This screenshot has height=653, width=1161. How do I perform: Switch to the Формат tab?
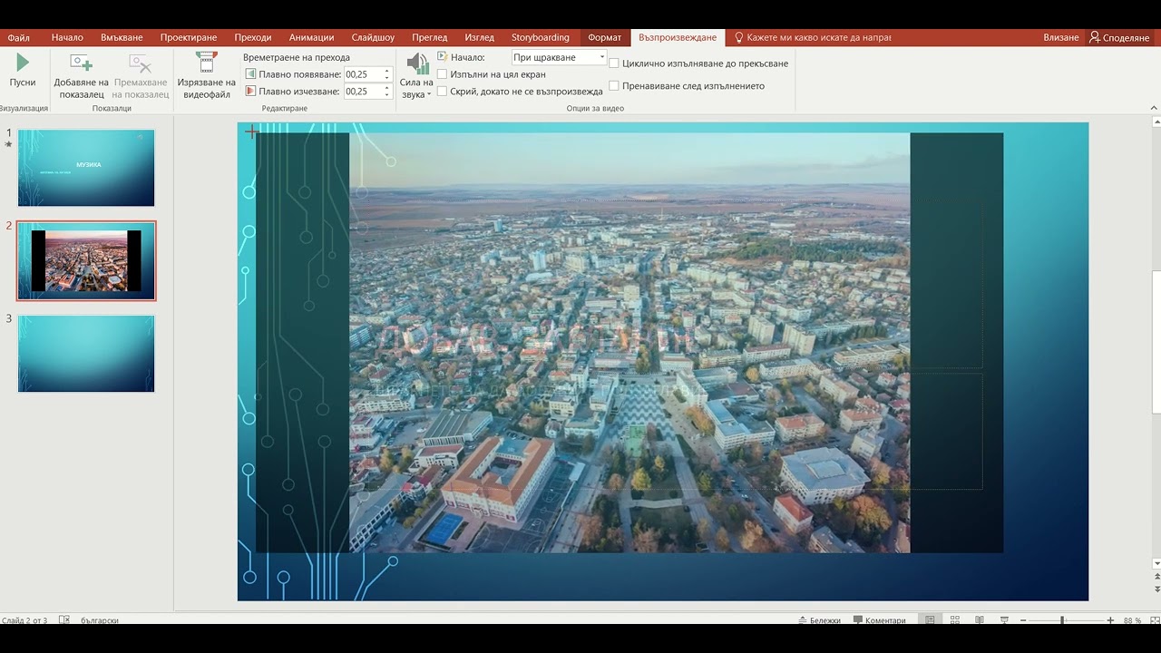pos(605,38)
